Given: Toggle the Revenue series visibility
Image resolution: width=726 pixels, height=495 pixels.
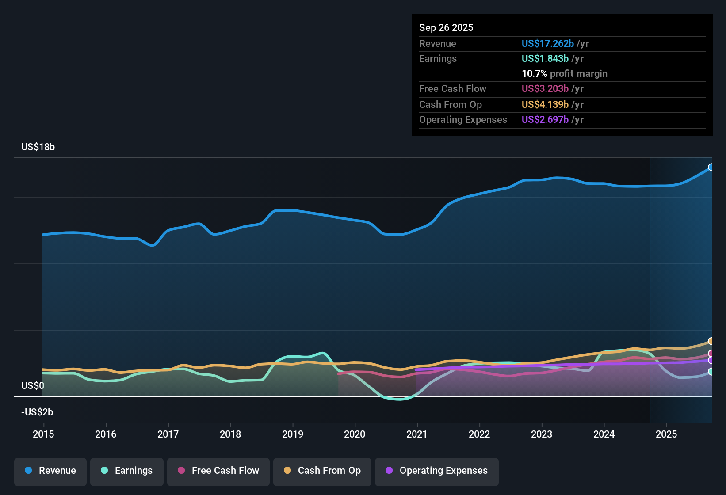Looking at the screenshot, I should pyautogui.click(x=50, y=471).
